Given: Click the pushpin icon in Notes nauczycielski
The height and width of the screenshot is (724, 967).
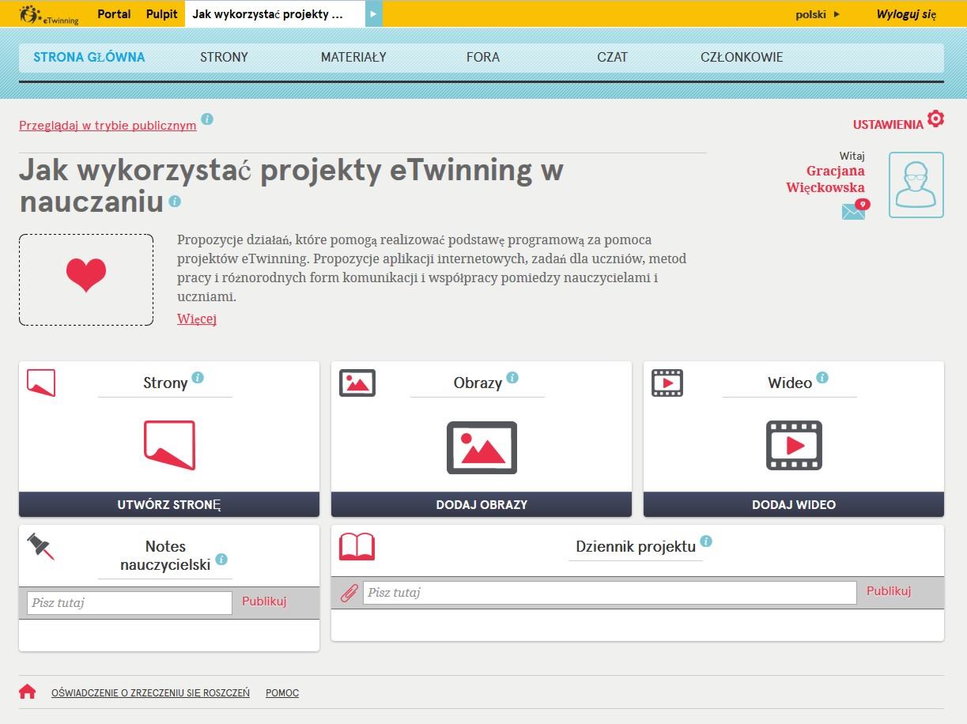Looking at the screenshot, I should (40, 546).
